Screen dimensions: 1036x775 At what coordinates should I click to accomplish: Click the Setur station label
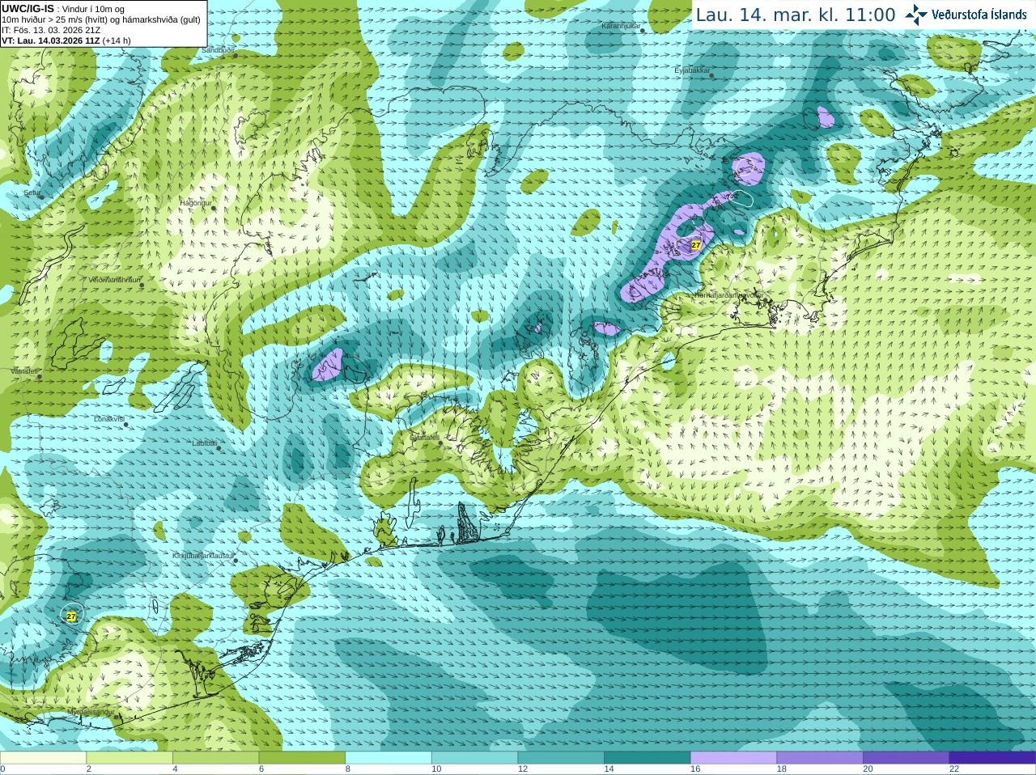pos(32,193)
